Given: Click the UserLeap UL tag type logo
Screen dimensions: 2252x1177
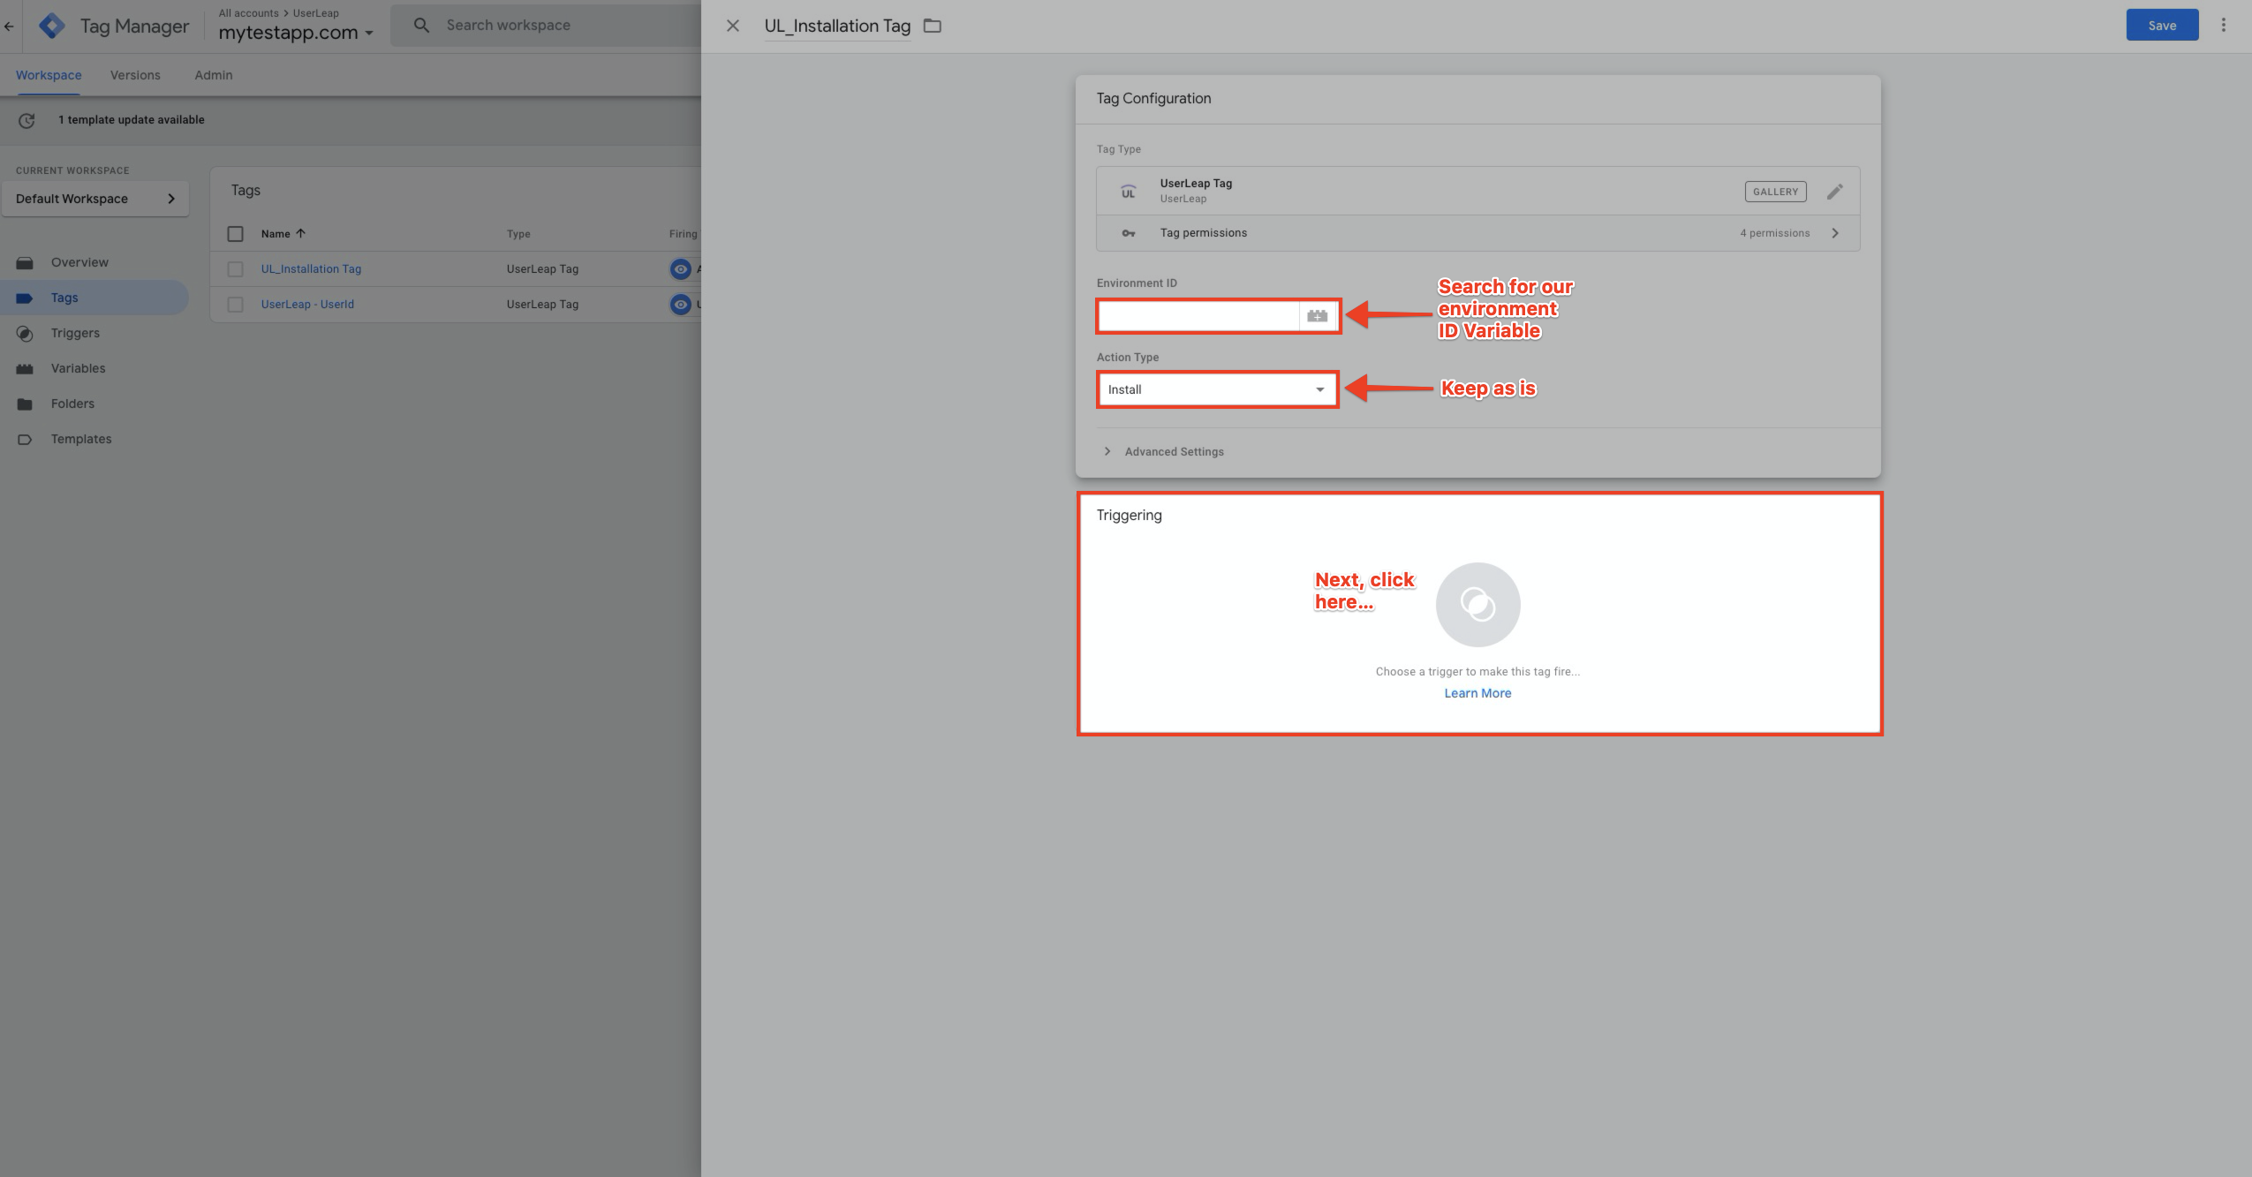Looking at the screenshot, I should pyautogui.click(x=1128, y=192).
